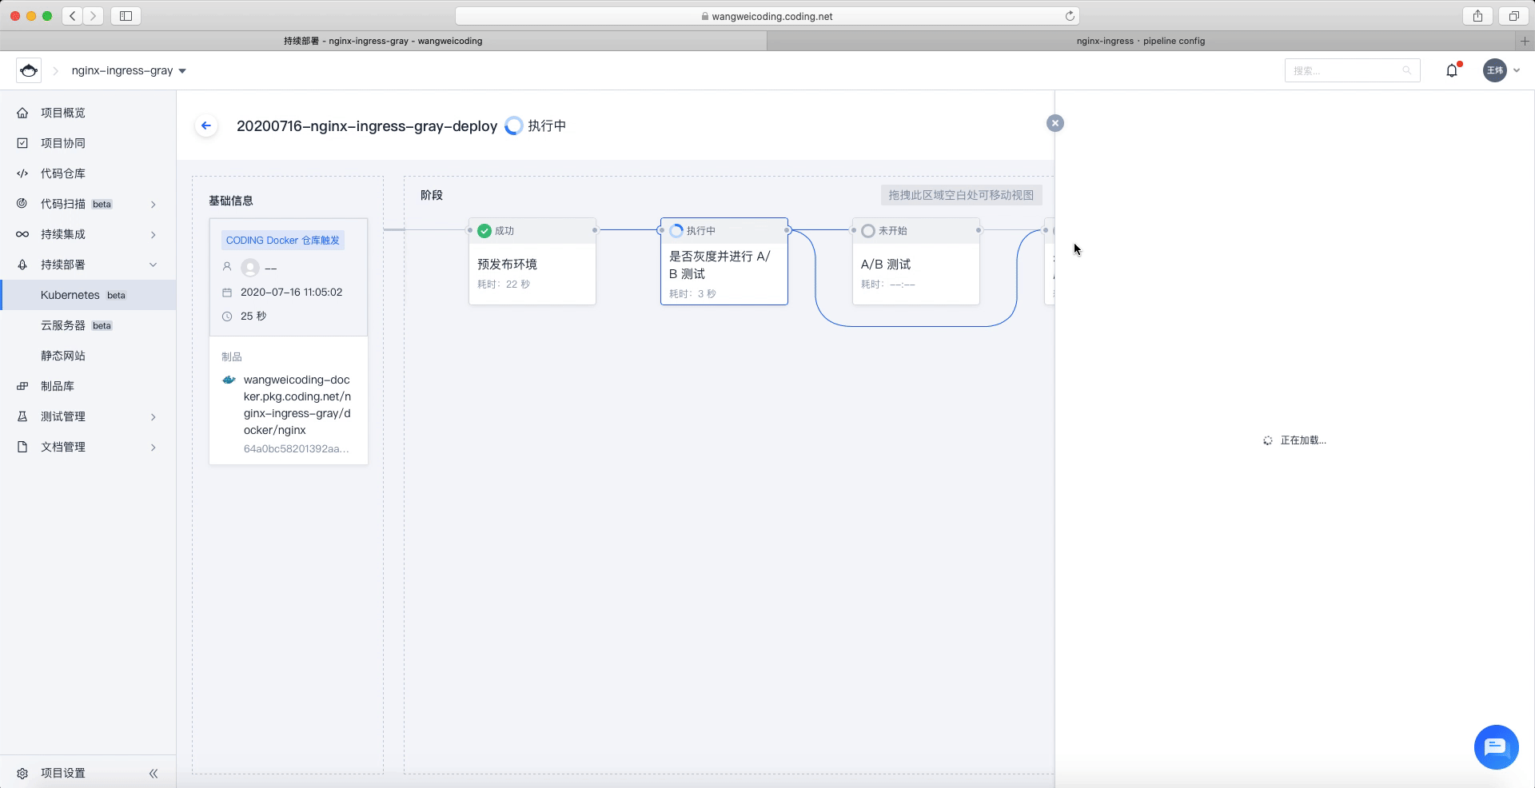This screenshot has width=1535, height=788.
Task: Click the clock icon beside 25 秒
Action: (x=227, y=316)
